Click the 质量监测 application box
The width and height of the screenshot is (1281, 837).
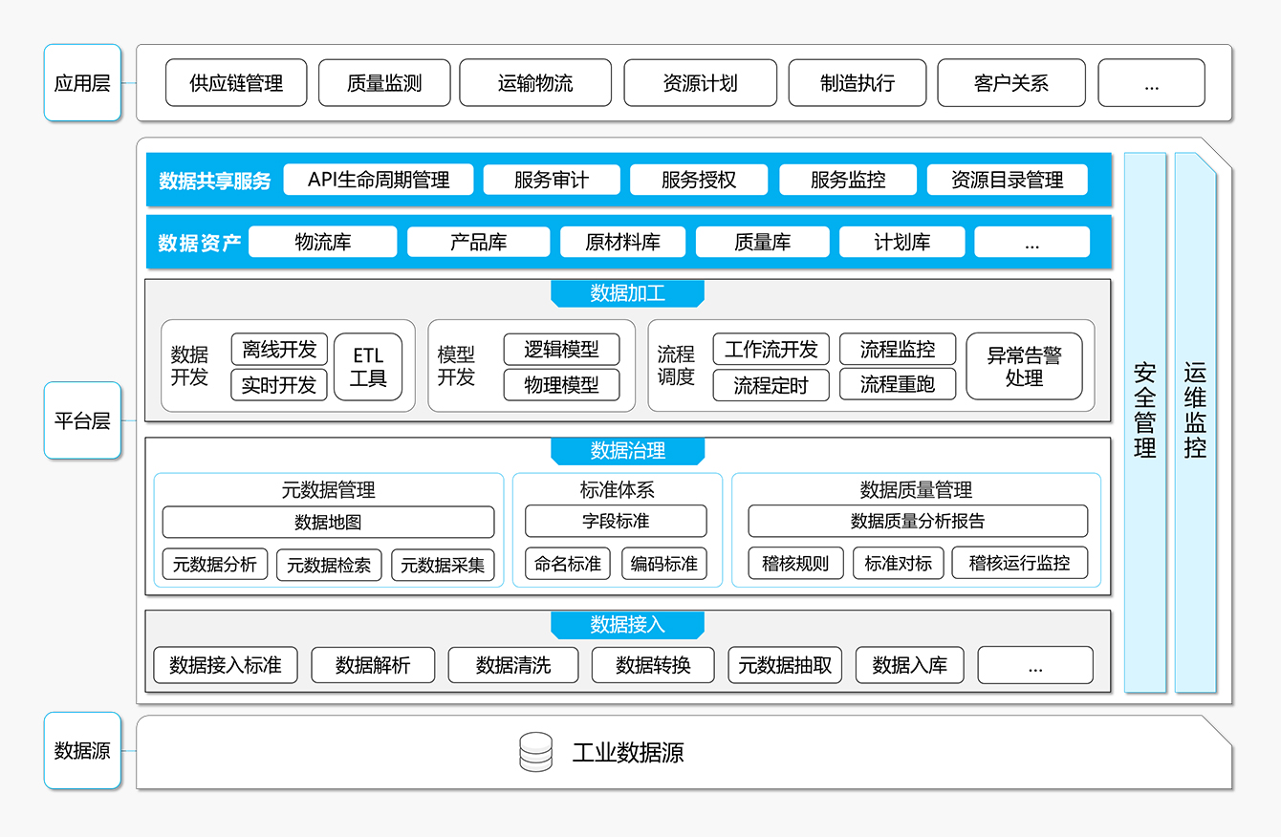pyautogui.click(x=383, y=83)
